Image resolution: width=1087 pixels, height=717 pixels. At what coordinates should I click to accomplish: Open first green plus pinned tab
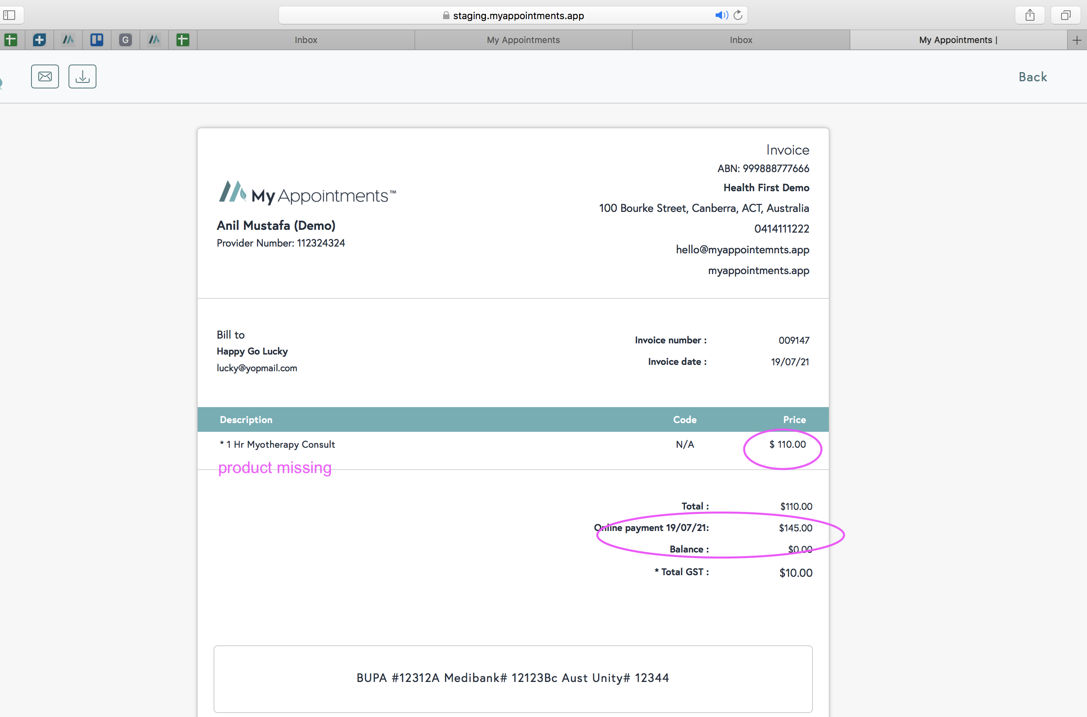click(11, 40)
